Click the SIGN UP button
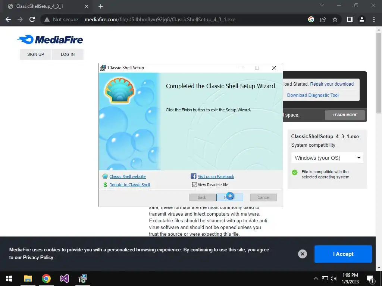The height and width of the screenshot is (286, 382). [35, 54]
